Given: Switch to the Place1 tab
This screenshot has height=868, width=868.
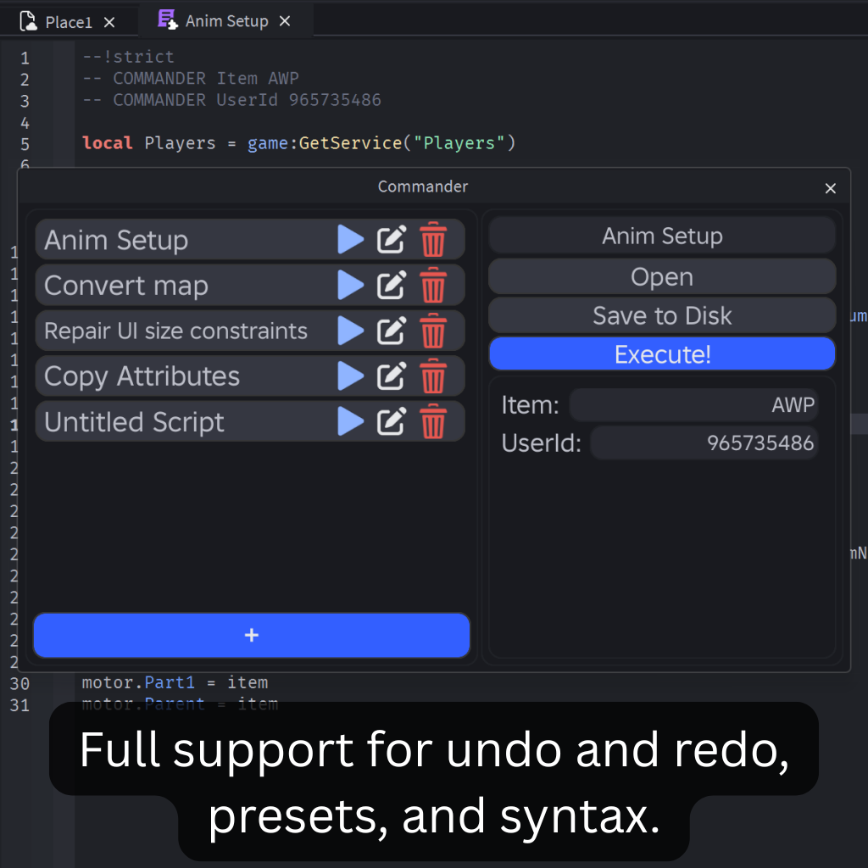Looking at the screenshot, I should [68, 21].
